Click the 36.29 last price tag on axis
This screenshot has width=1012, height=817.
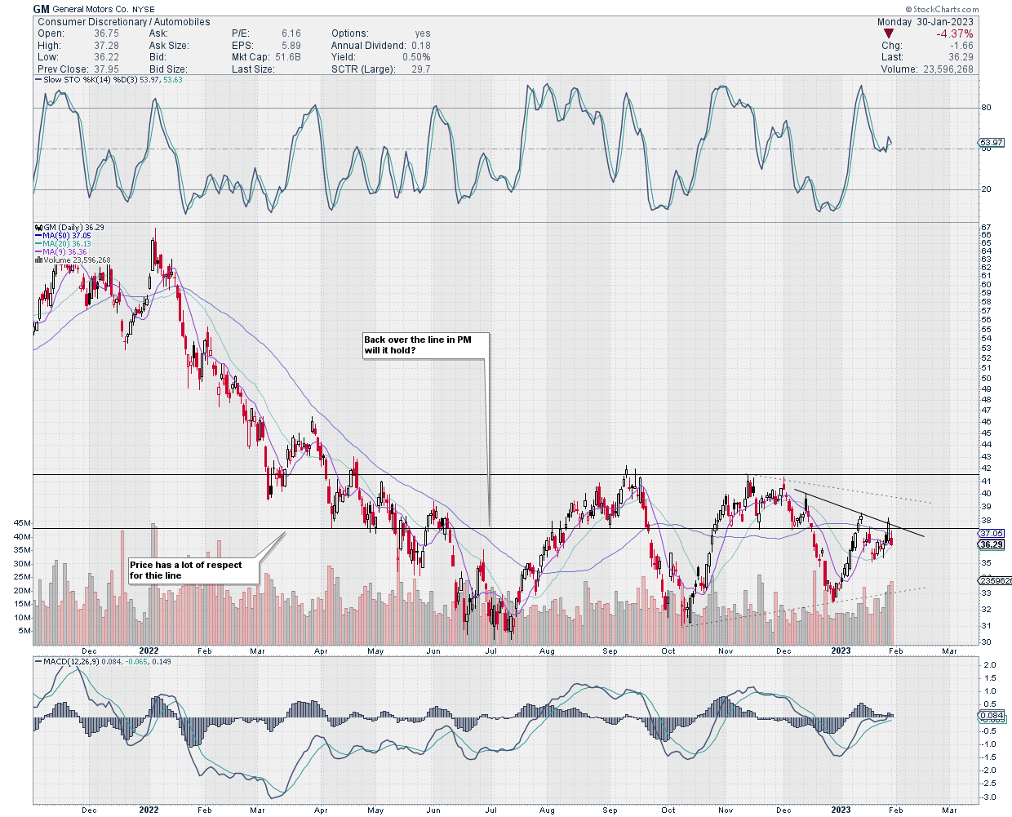[991, 544]
